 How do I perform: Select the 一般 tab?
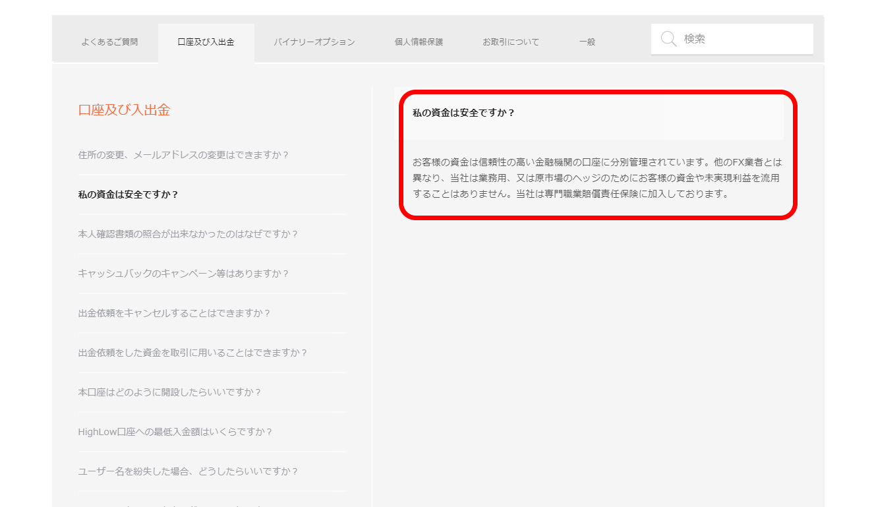587,42
